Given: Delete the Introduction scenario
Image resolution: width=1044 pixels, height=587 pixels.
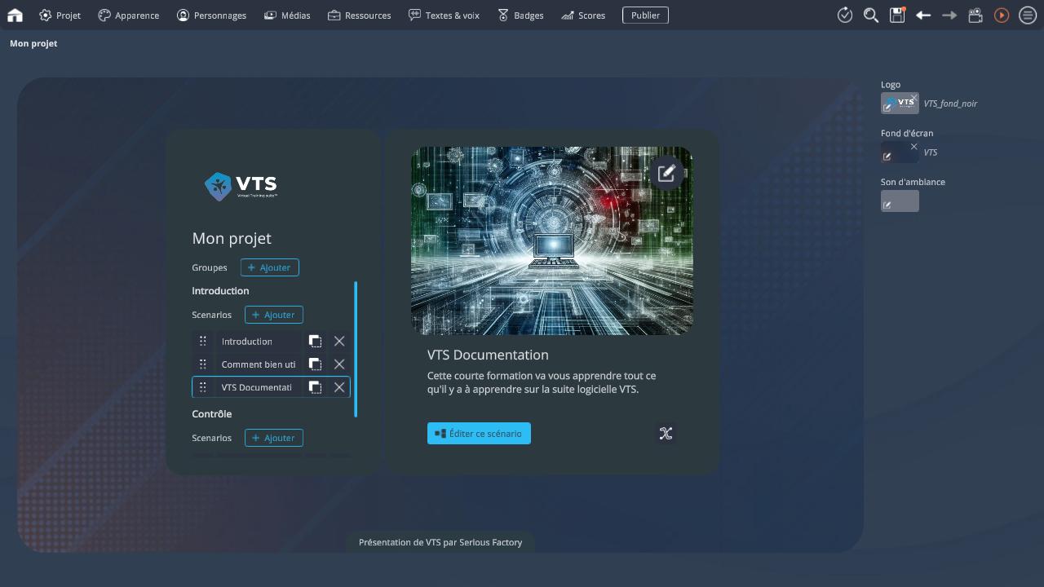Looking at the screenshot, I should point(339,342).
